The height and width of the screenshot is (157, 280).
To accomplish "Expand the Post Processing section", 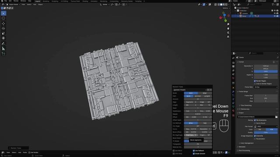I will [x=244, y=150].
